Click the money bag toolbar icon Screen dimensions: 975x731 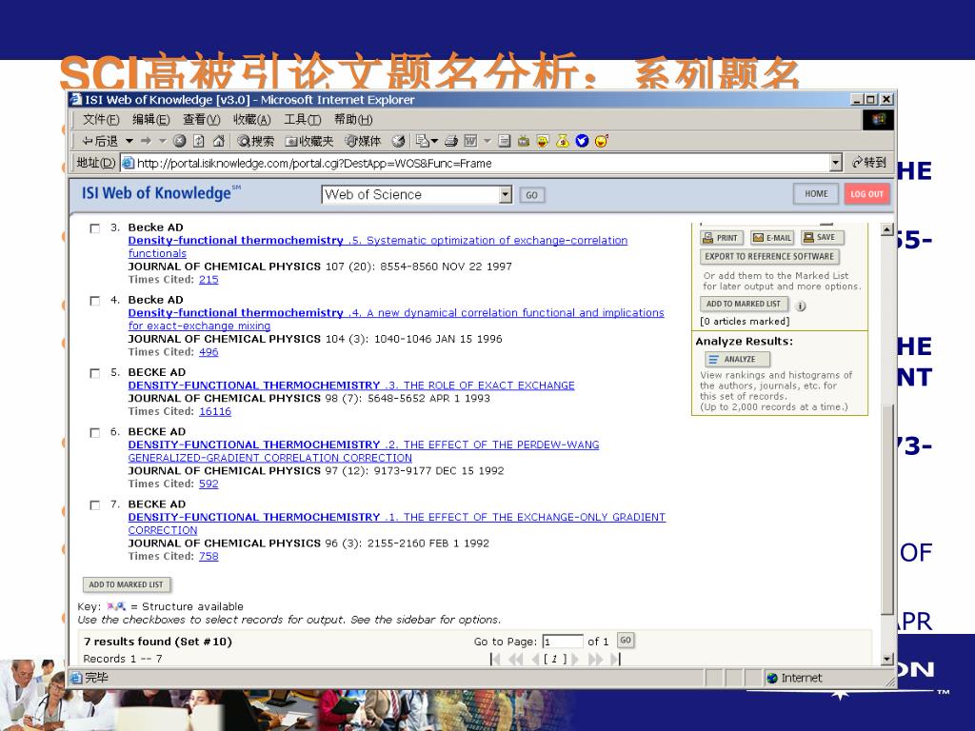pos(563,141)
